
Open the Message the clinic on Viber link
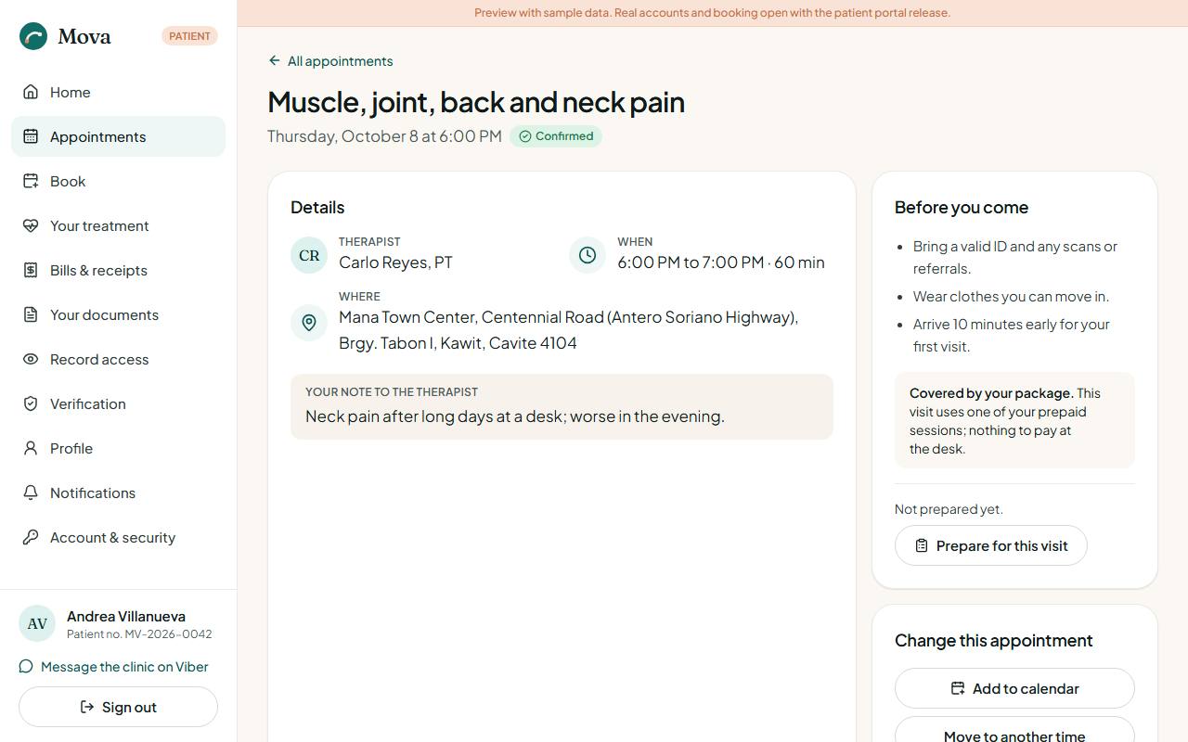[x=113, y=667]
